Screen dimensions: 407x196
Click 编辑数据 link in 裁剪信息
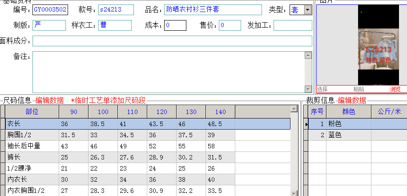(352, 100)
